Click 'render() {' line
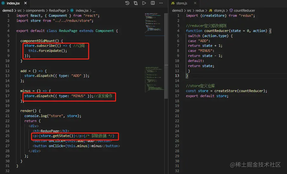This screenshot has width=287, height=174. [x=30, y=111]
